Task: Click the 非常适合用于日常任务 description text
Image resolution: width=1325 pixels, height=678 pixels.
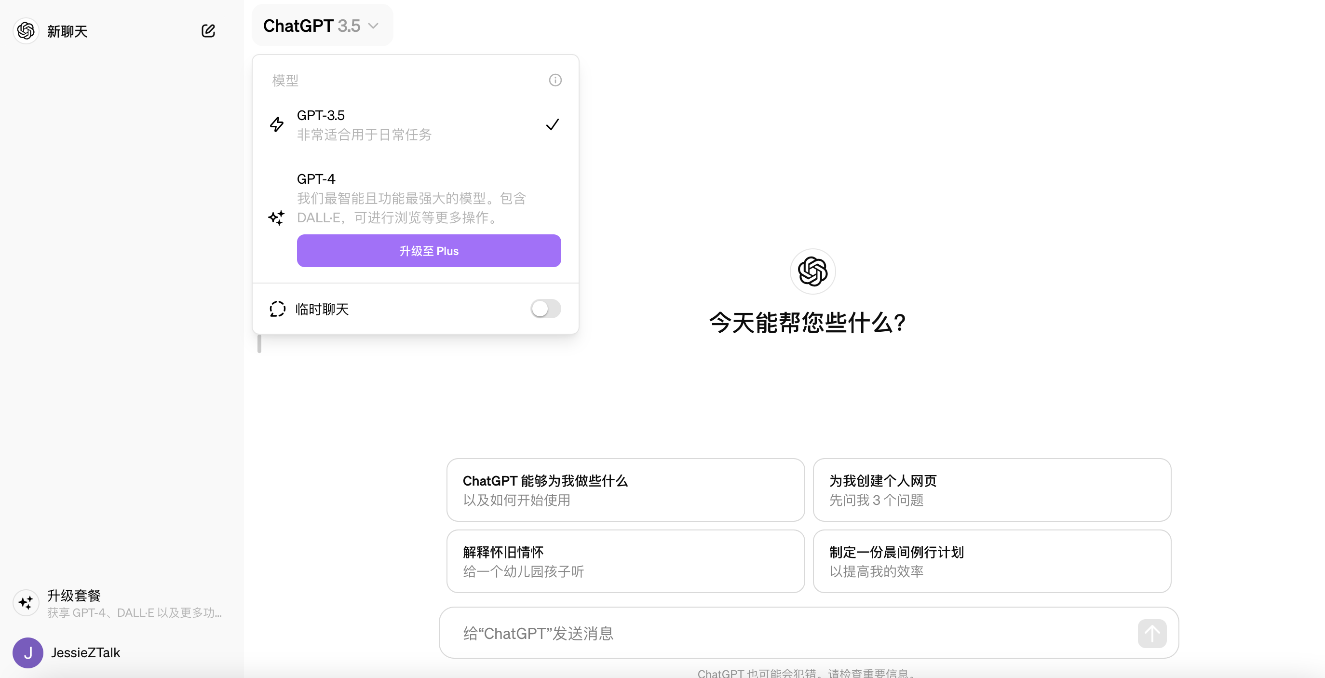Action: tap(364, 135)
